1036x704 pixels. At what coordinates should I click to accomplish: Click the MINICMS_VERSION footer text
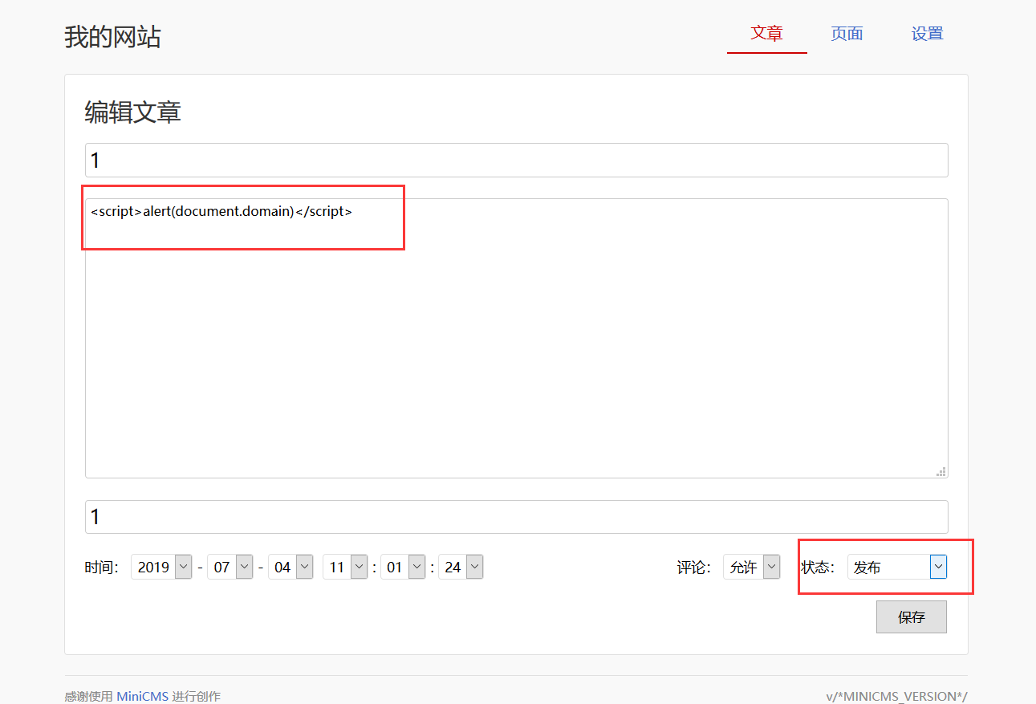(x=897, y=696)
